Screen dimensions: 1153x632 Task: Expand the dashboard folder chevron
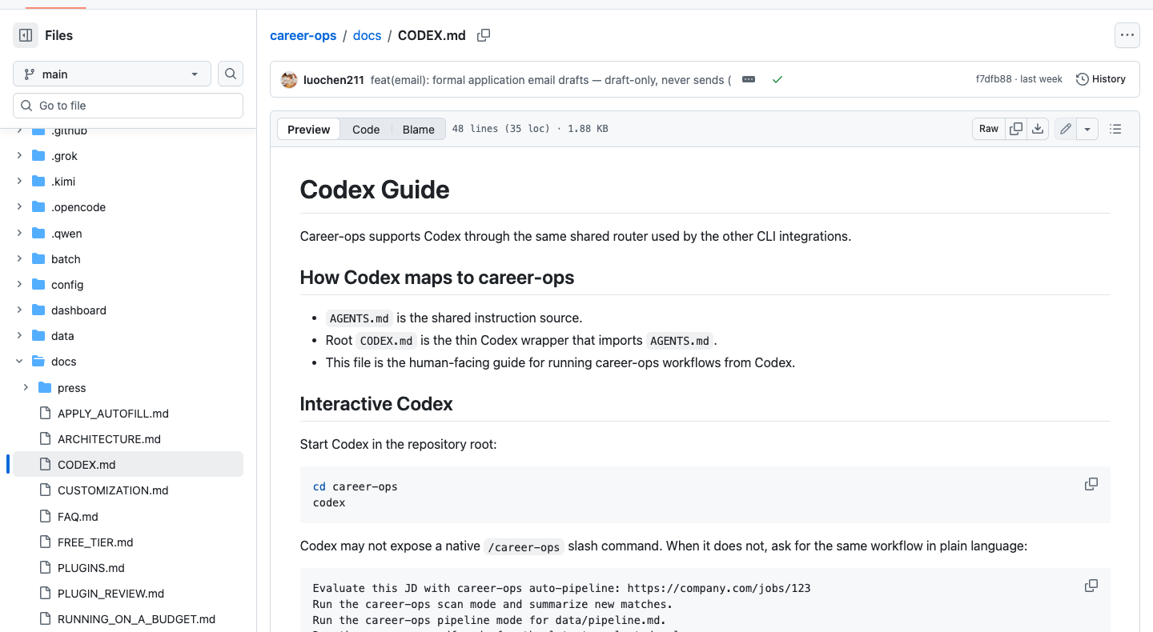tap(19, 310)
